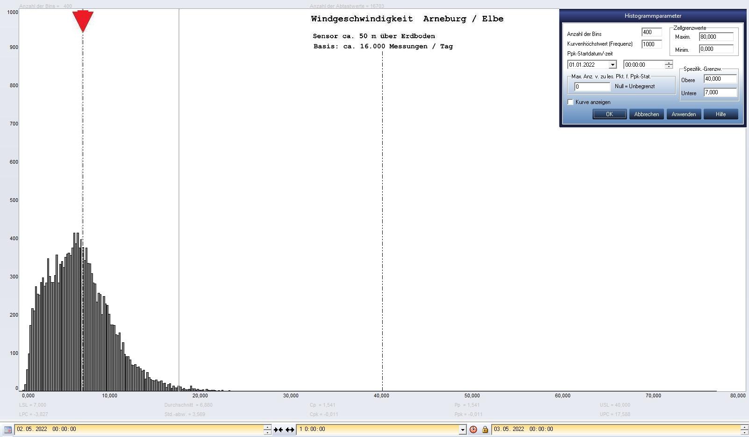Open the Ppk-Startdatum date dropdown
This screenshot has width=749, height=437.
coord(612,65)
